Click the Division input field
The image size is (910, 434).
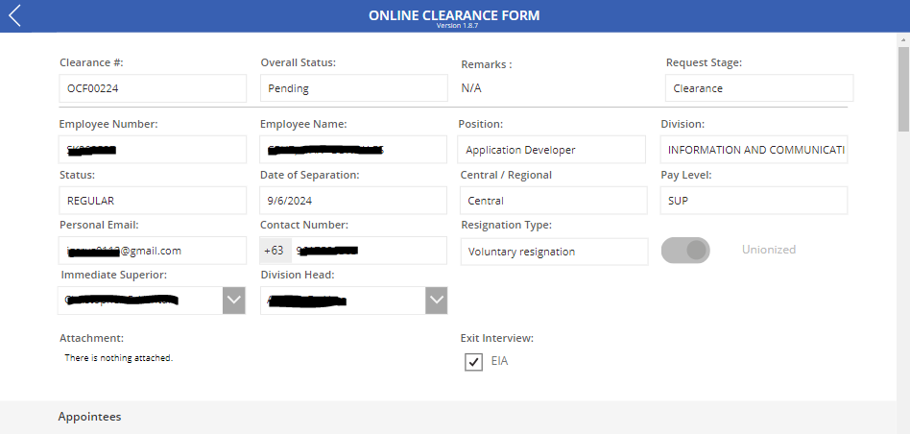[754, 150]
